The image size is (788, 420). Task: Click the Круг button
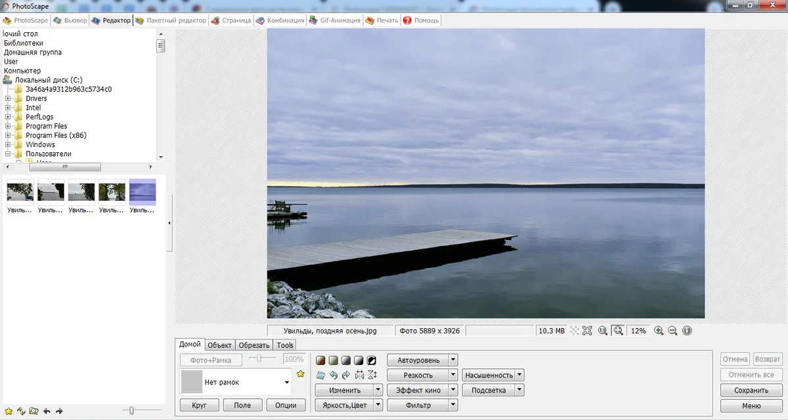[200, 405]
